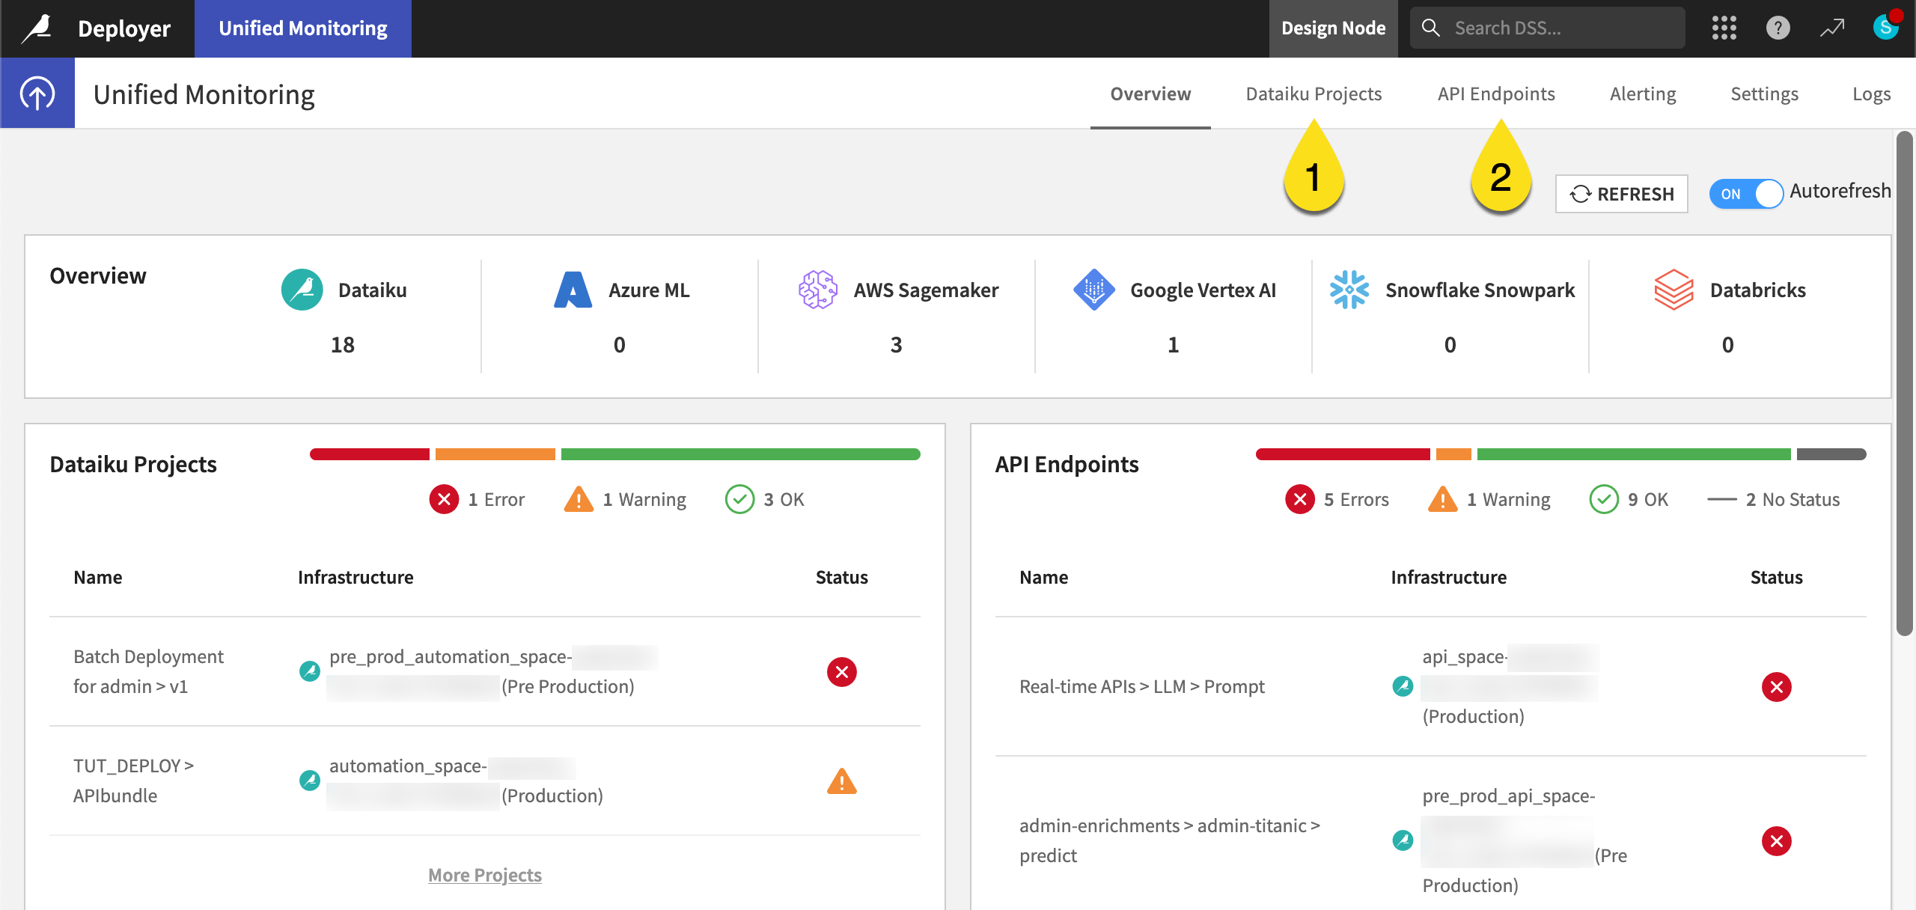Expand the Unified Monitoring navigation button
1916x910 pixels.
pos(37,93)
